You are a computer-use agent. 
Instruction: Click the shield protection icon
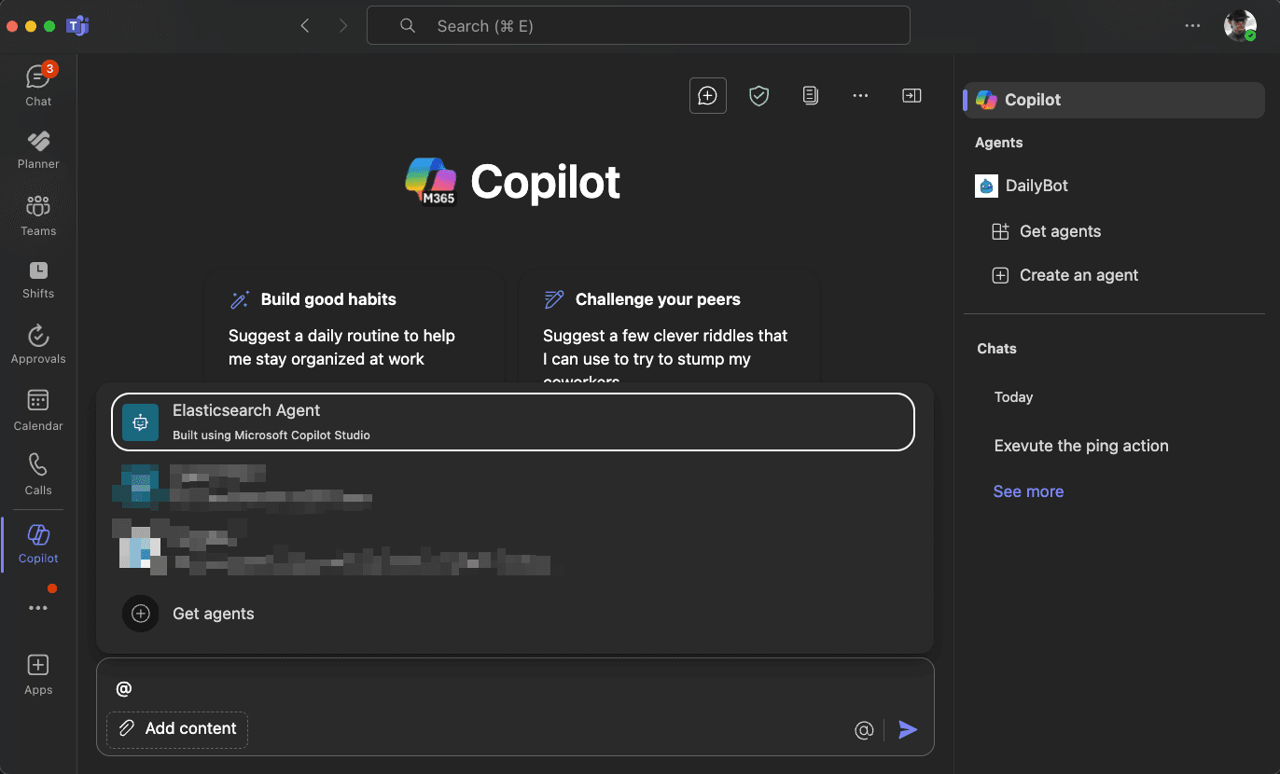click(759, 95)
